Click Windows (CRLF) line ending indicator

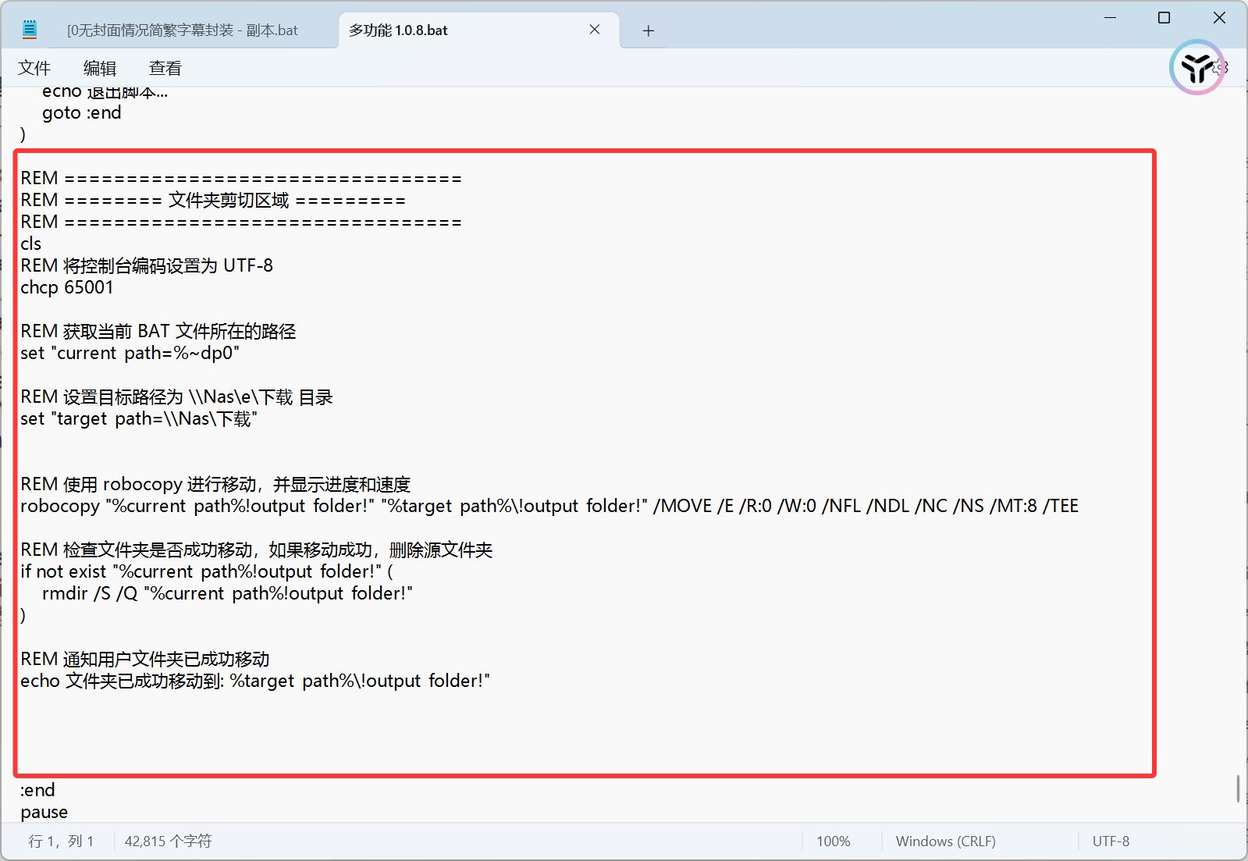click(x=945, y=841)
